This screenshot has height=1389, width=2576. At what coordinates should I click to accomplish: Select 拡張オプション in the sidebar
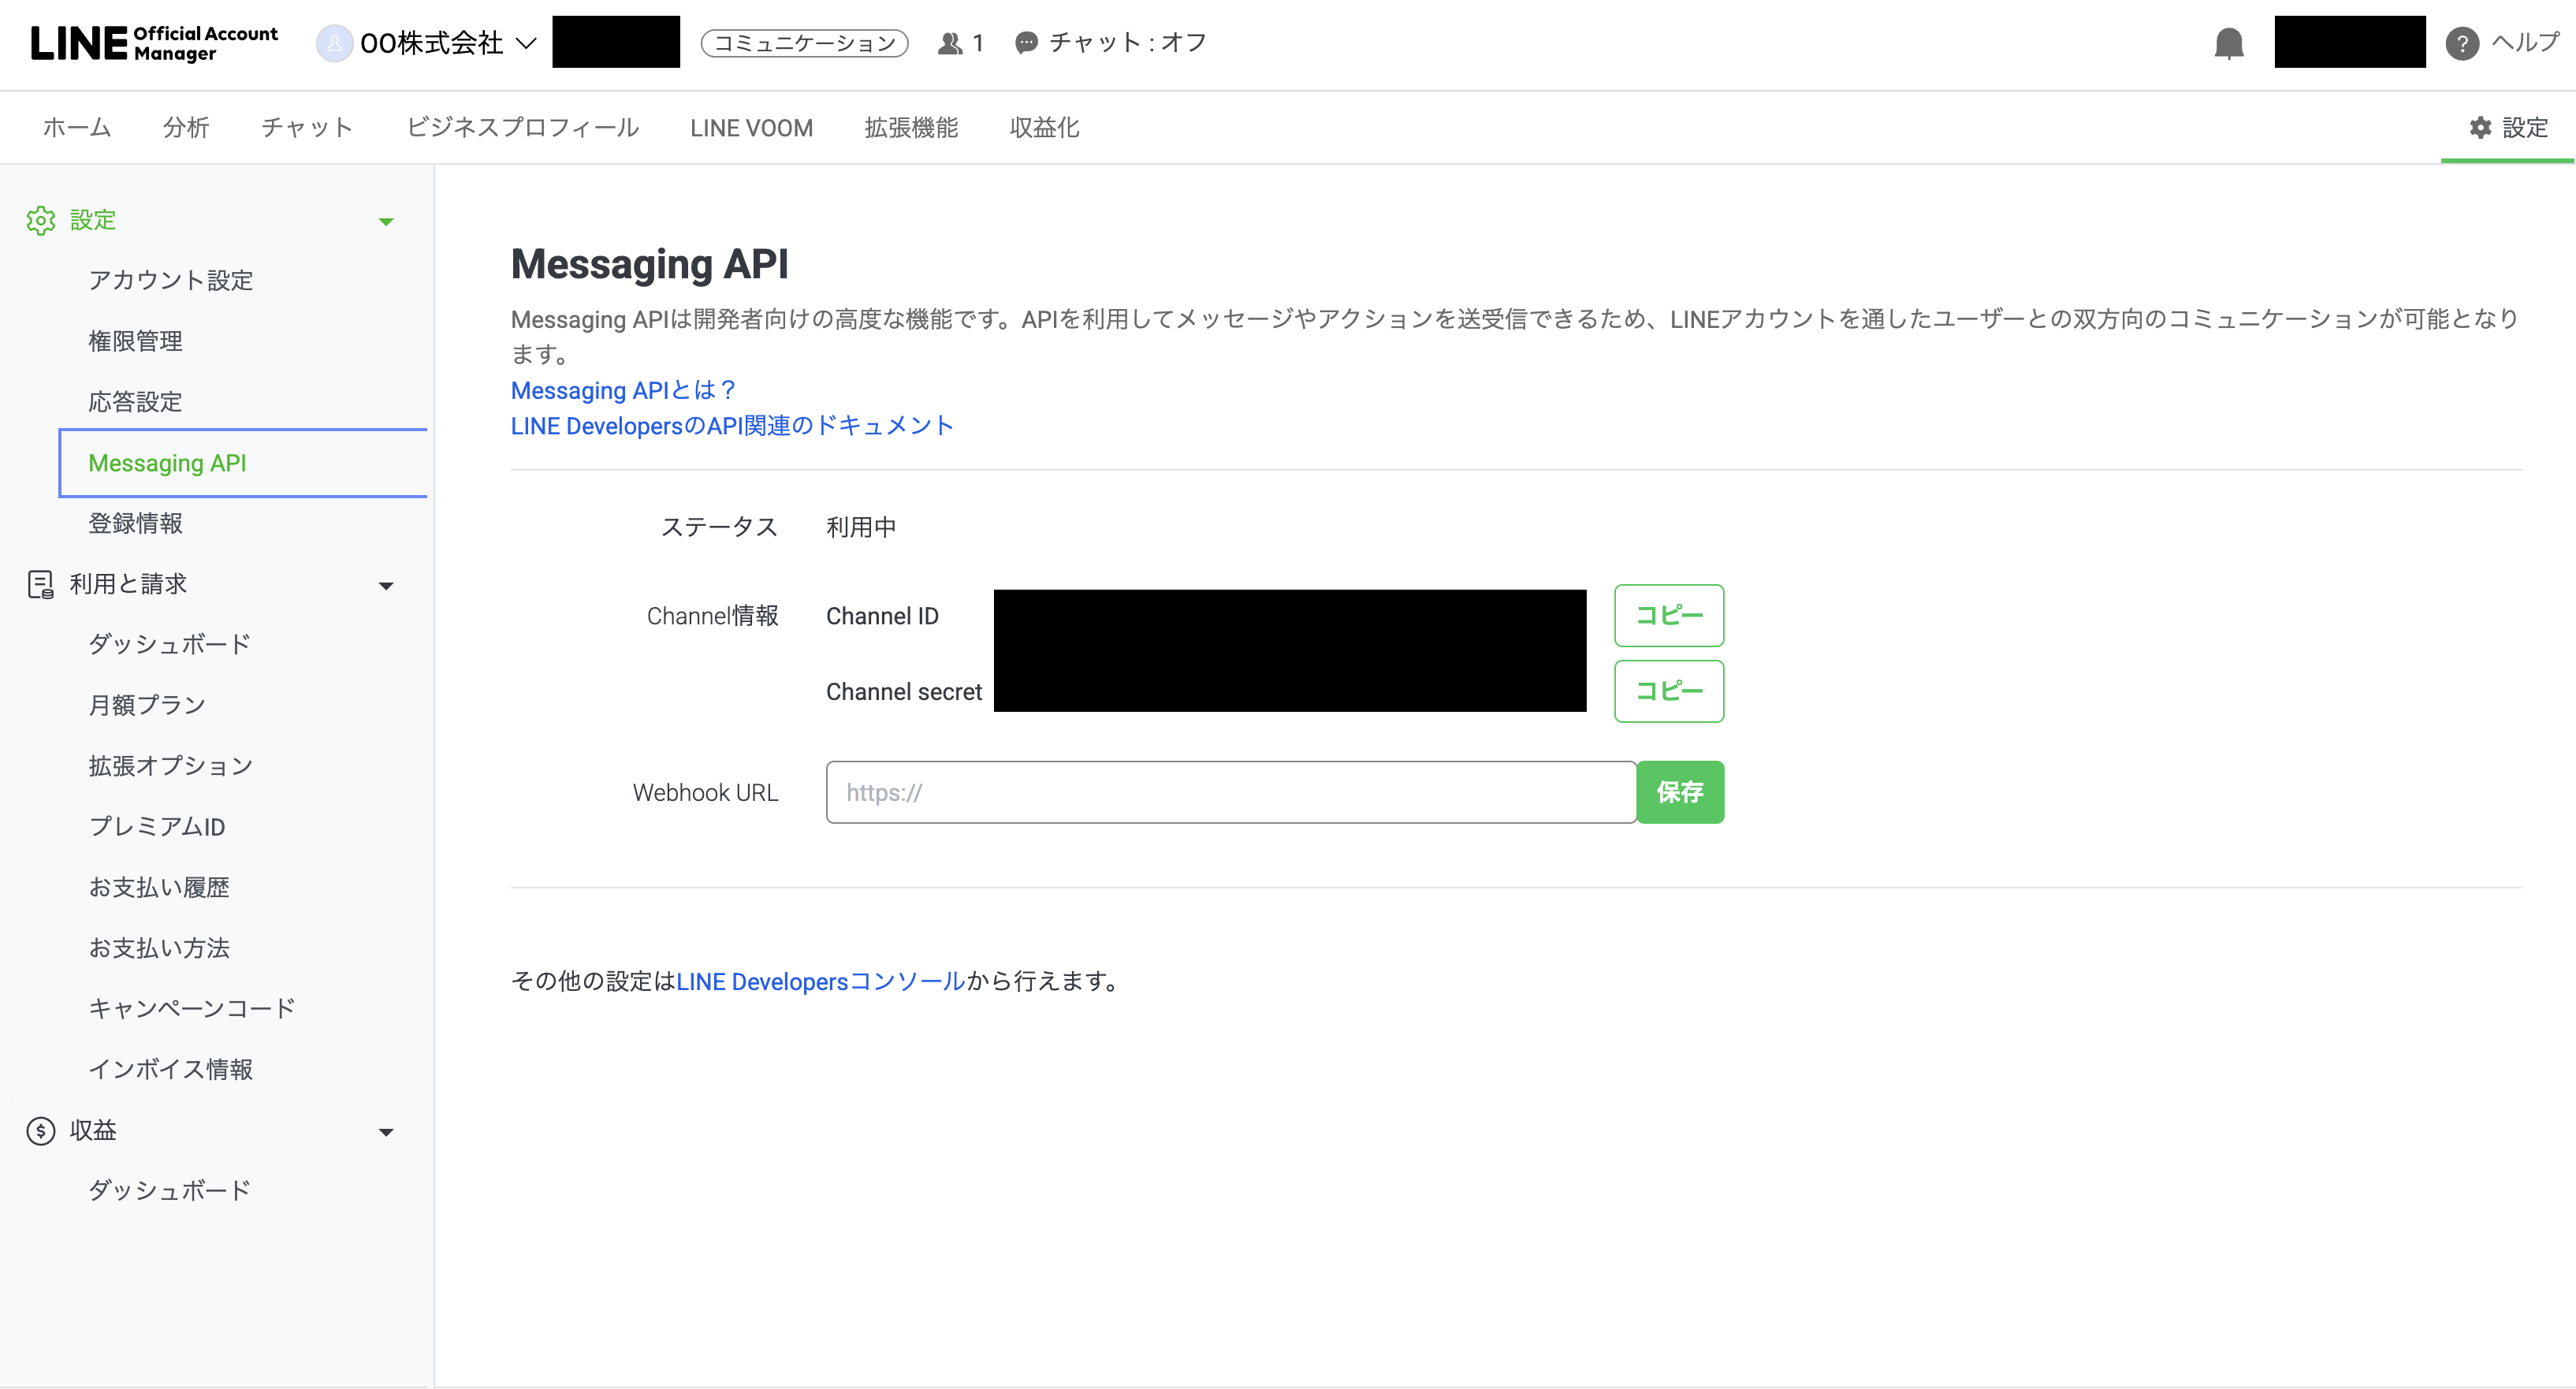coord(171,766)
